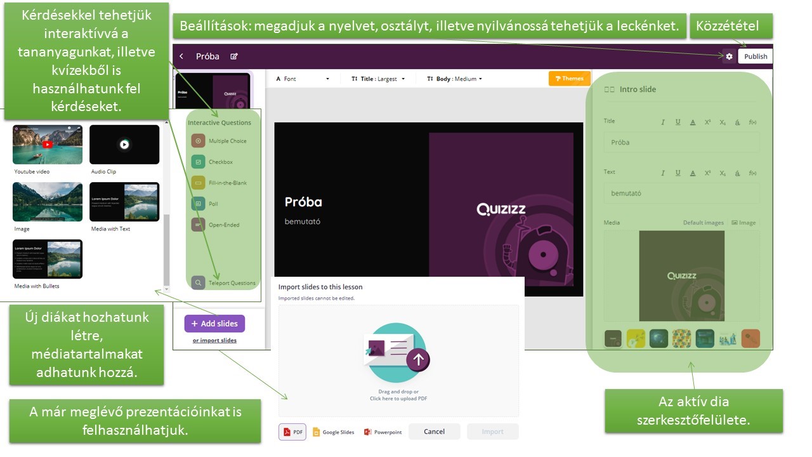Open settings with the gear icon
This screenshot has width=812, height=457.
729,56
